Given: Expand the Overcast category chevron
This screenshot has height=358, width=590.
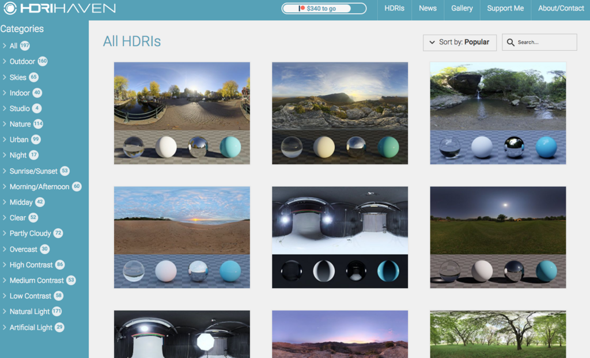Looking at the screenshot, I should coord(4,249).
